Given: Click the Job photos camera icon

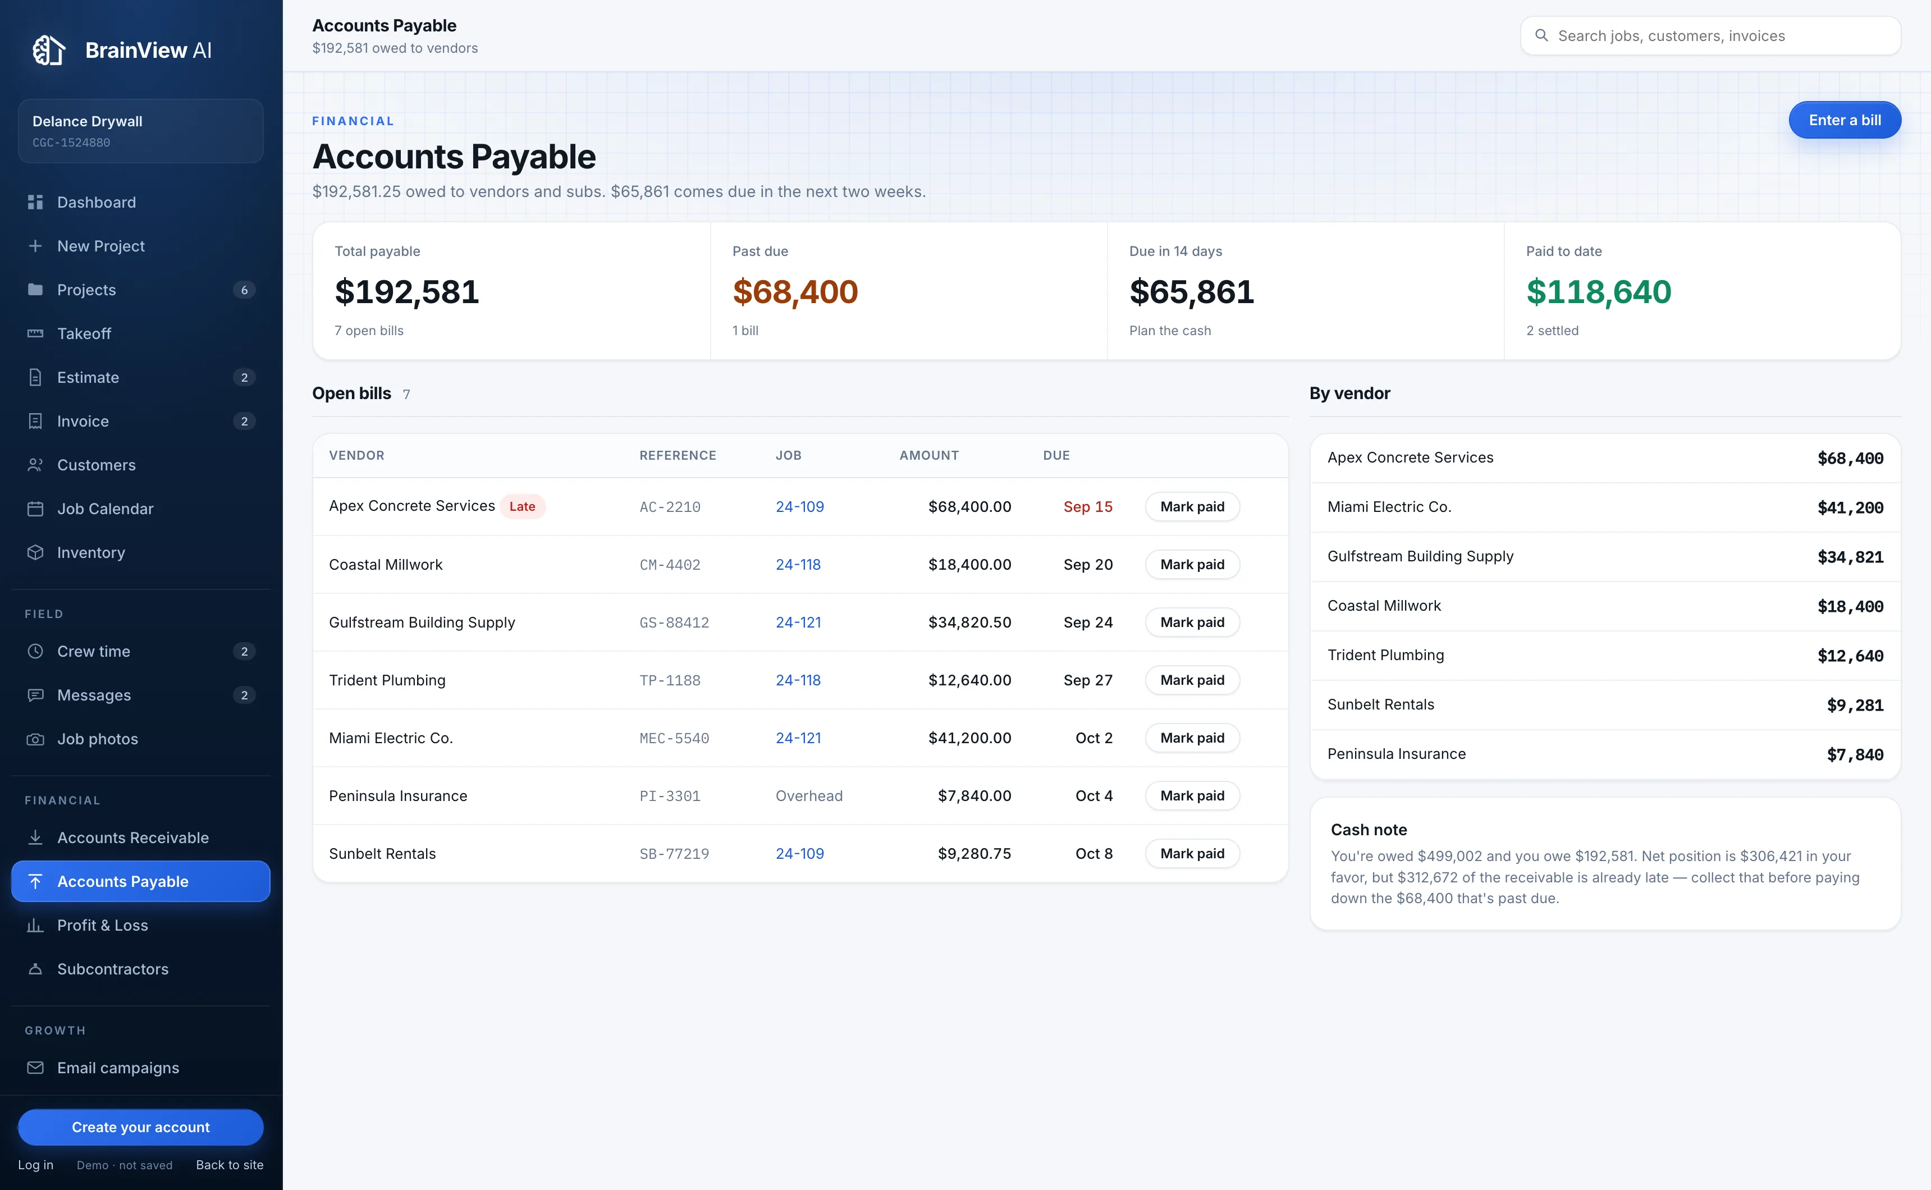Looking at the screenshot, I should pos(35,739).
